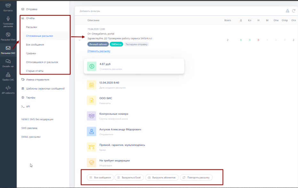
Task: Click chart icon beside Отчёты
Action: point(23,18)
